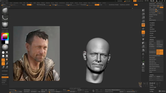Click the AAHalf view icon
166x93 pixels.
pyautogui.click(x=143, y=18)
